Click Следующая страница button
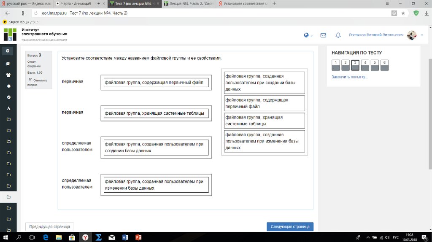The image size is (432, 242). (290, 226)
